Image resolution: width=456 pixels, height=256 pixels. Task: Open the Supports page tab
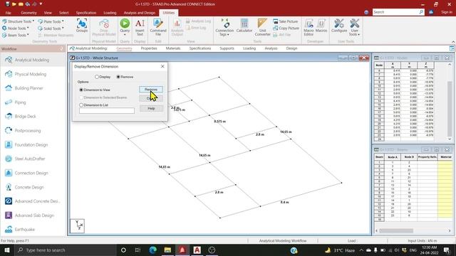(x=227, y=48)
